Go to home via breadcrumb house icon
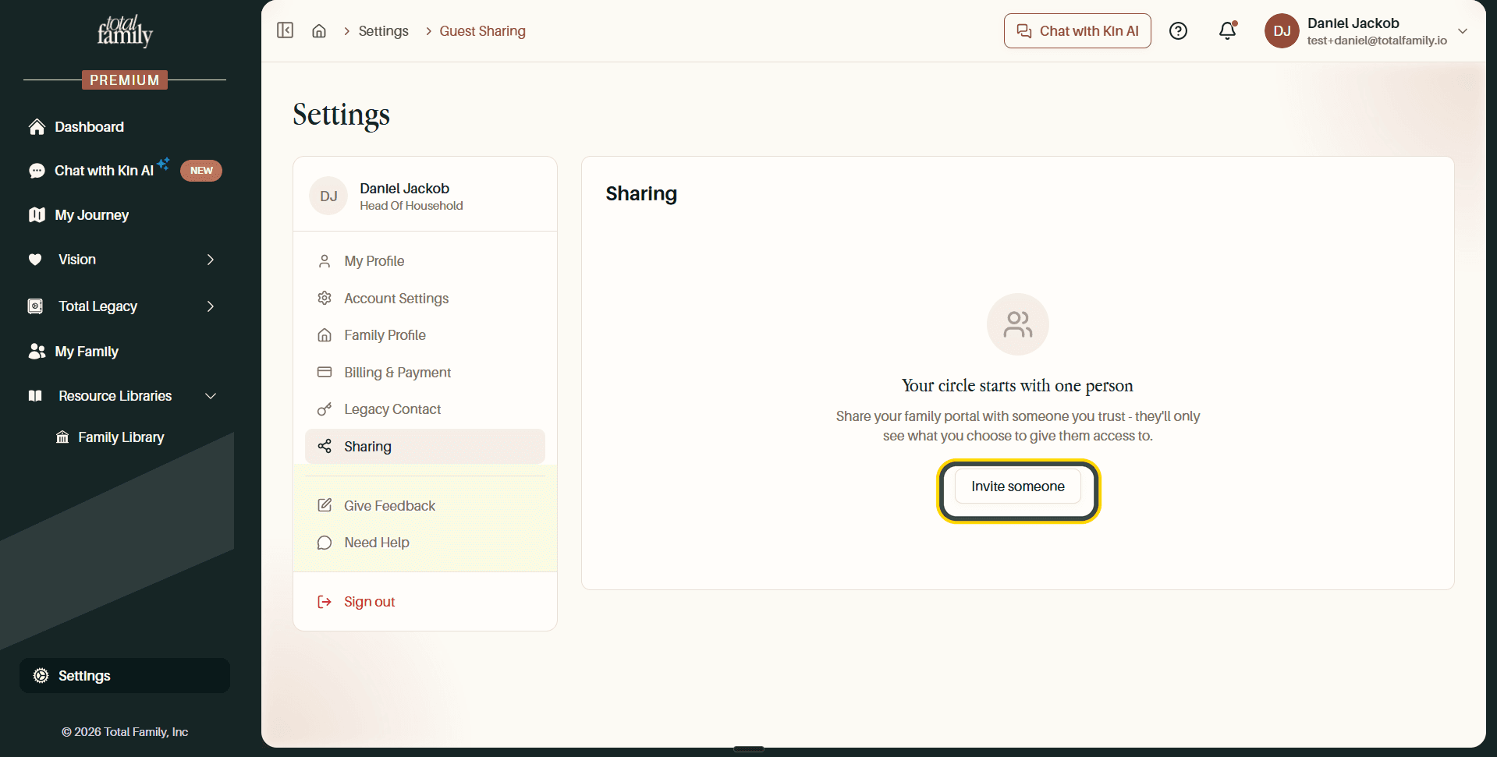Viewport: 1497px width, 757px height. pos(319,31)
